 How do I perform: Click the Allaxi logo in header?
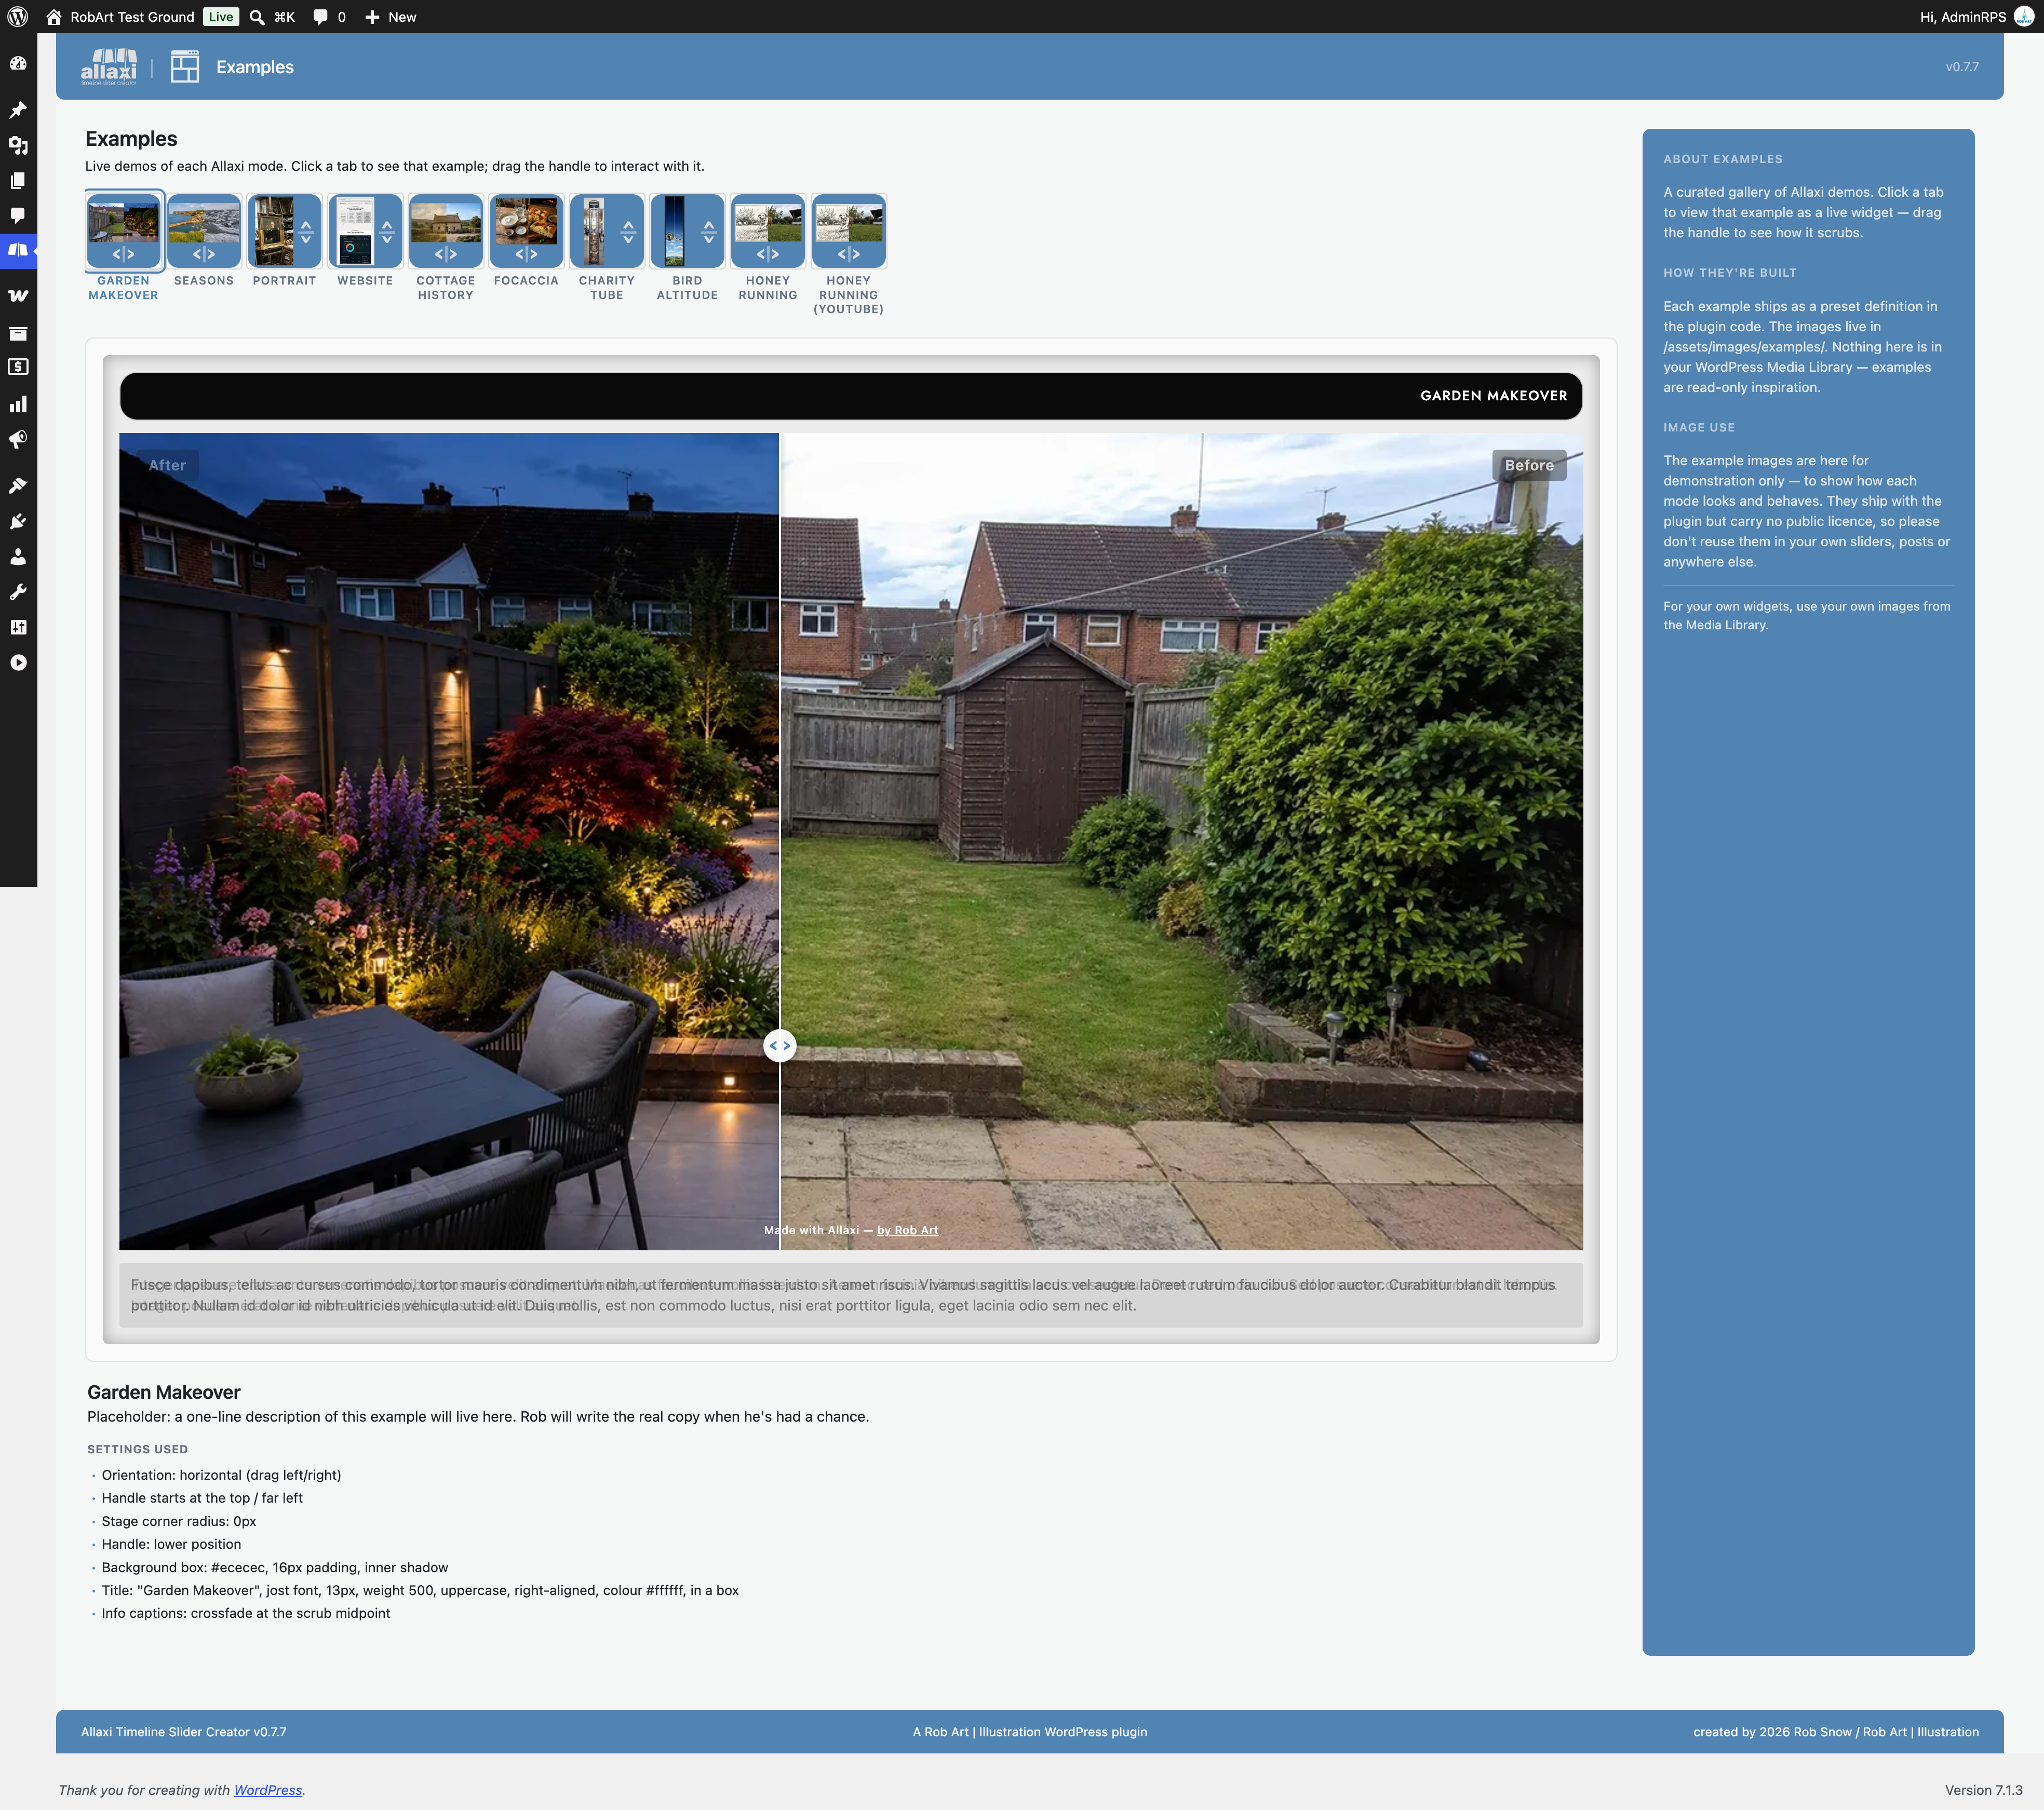(108, 67)
